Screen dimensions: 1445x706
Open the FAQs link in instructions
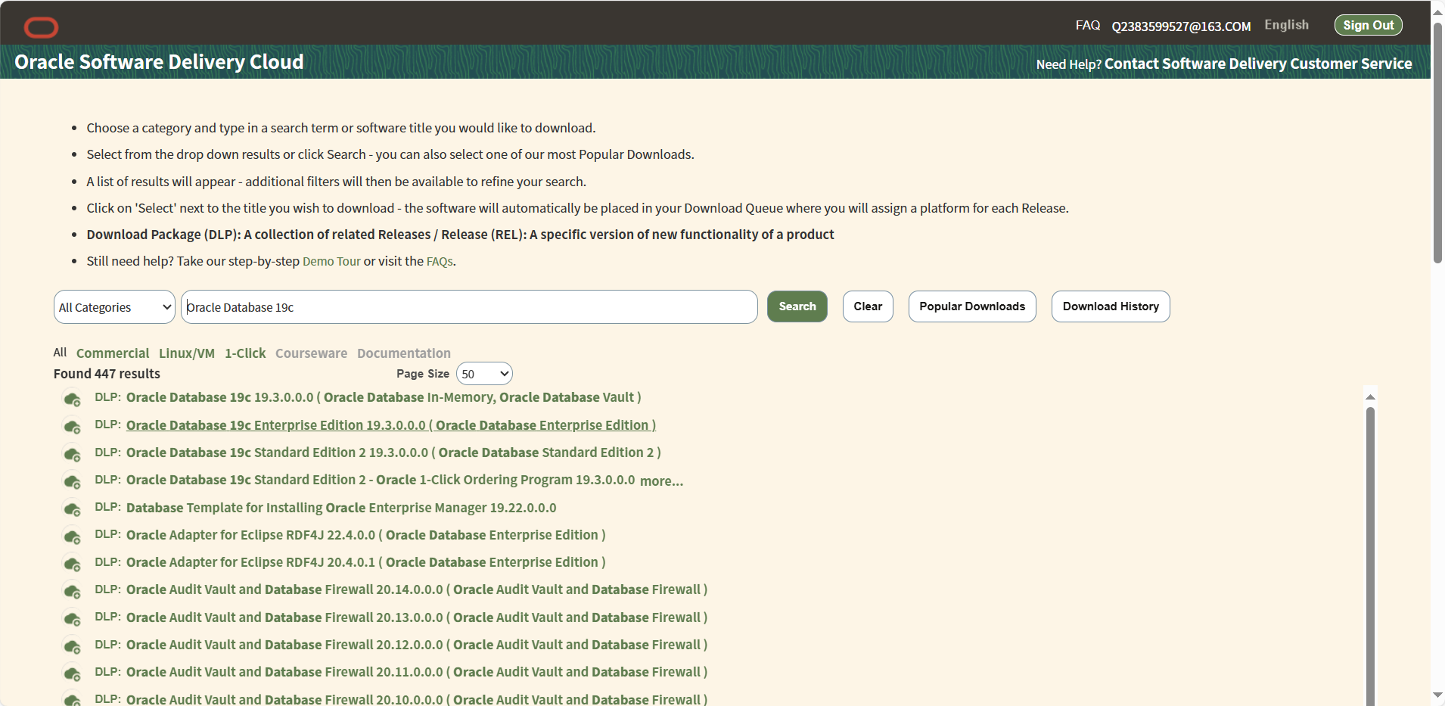click(x=440, y=261)
